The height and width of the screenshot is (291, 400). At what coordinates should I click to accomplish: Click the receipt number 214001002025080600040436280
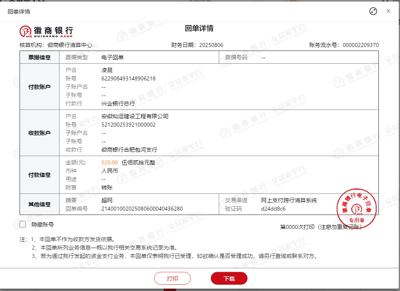click(x=142, y=209)
